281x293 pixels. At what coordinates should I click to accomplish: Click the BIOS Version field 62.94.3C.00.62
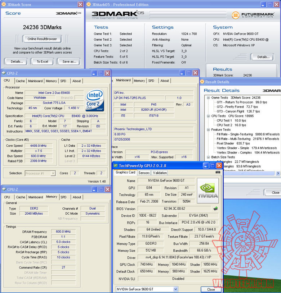click(174, 209)
